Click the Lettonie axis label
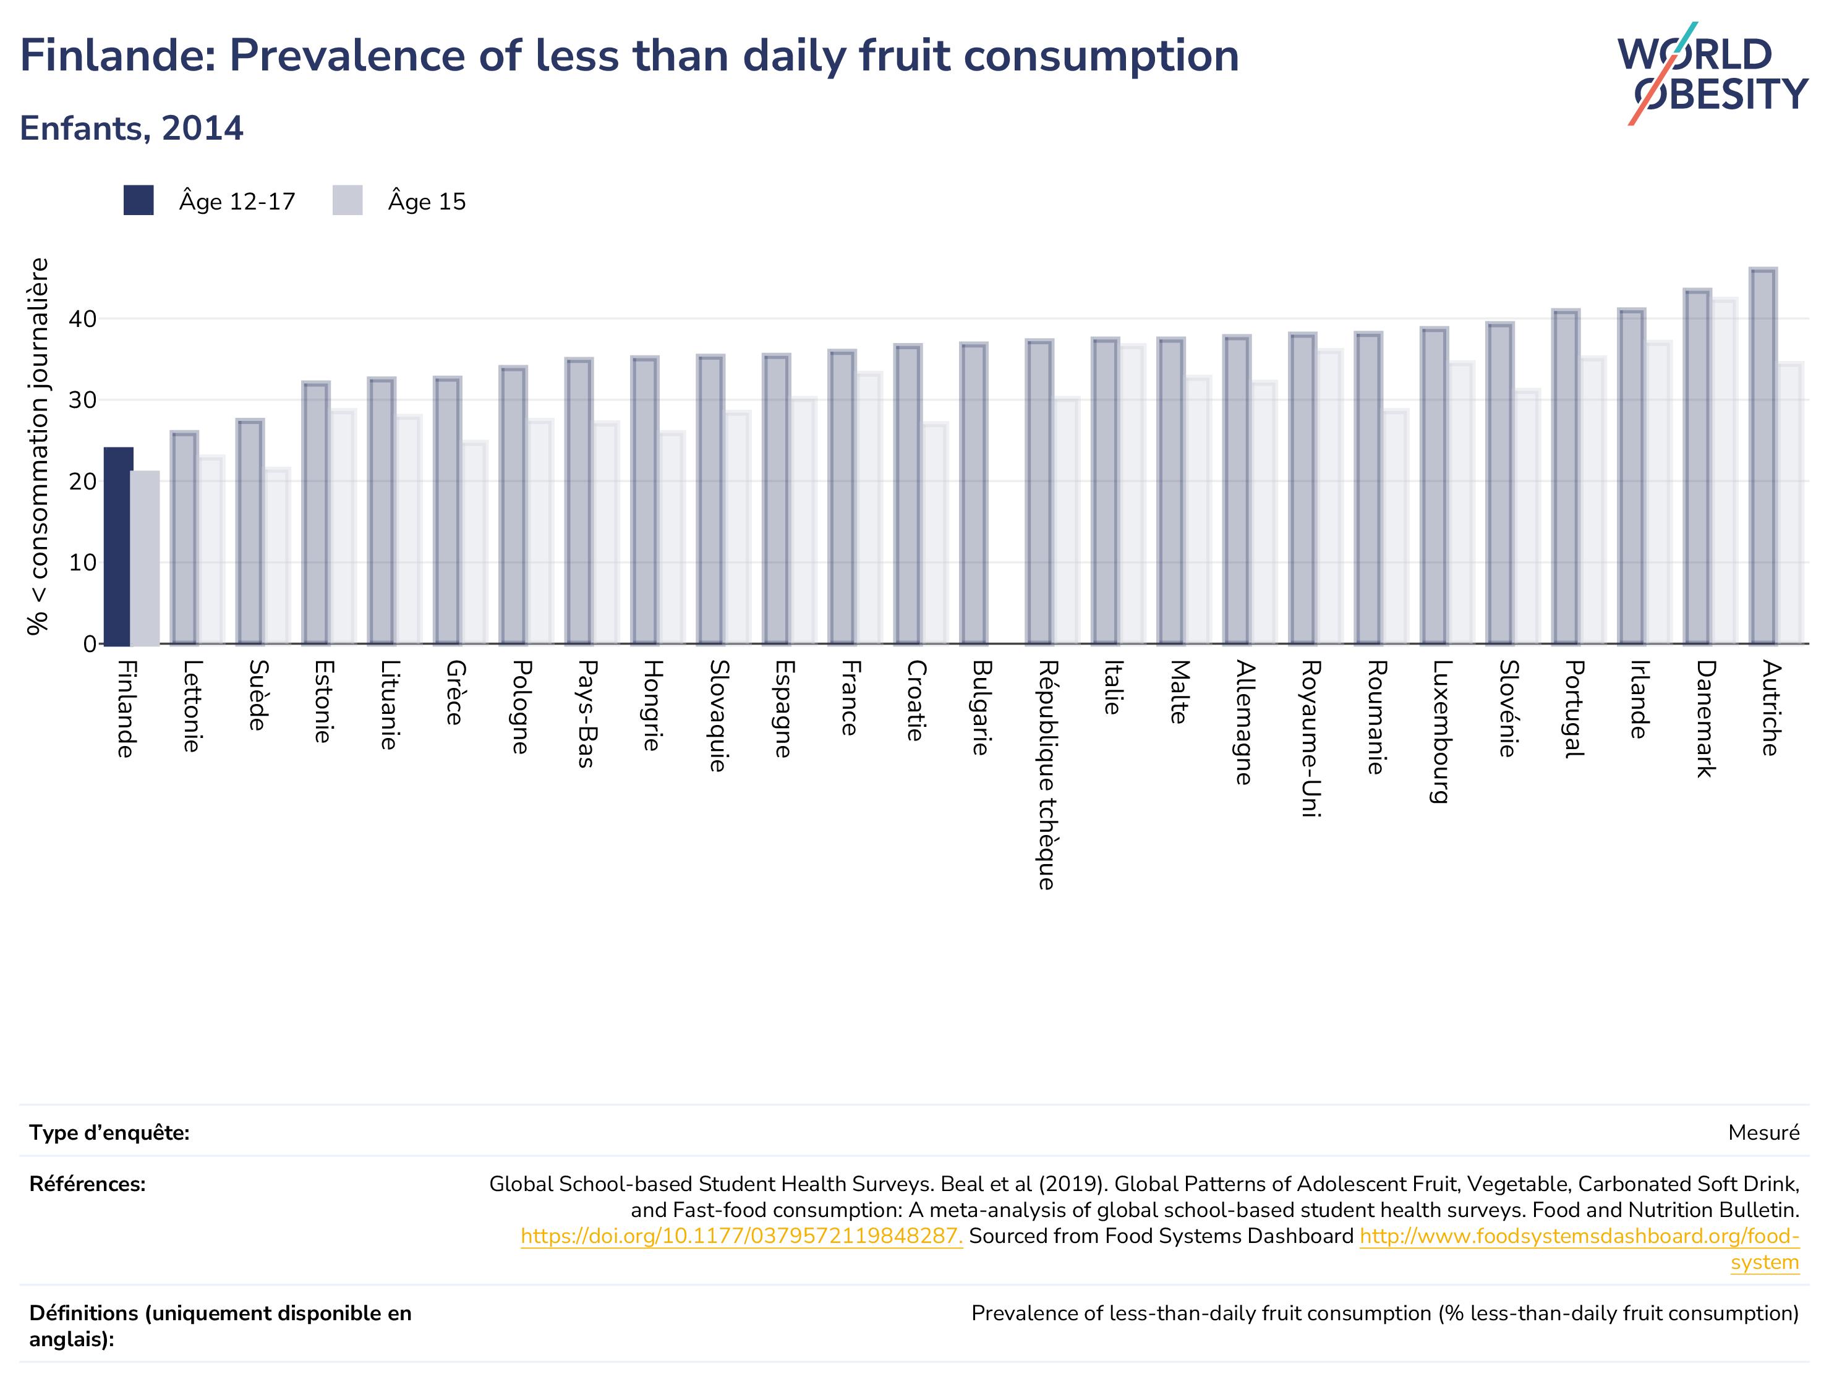This screenshot has height=1395, width=1829. [192, 706]
